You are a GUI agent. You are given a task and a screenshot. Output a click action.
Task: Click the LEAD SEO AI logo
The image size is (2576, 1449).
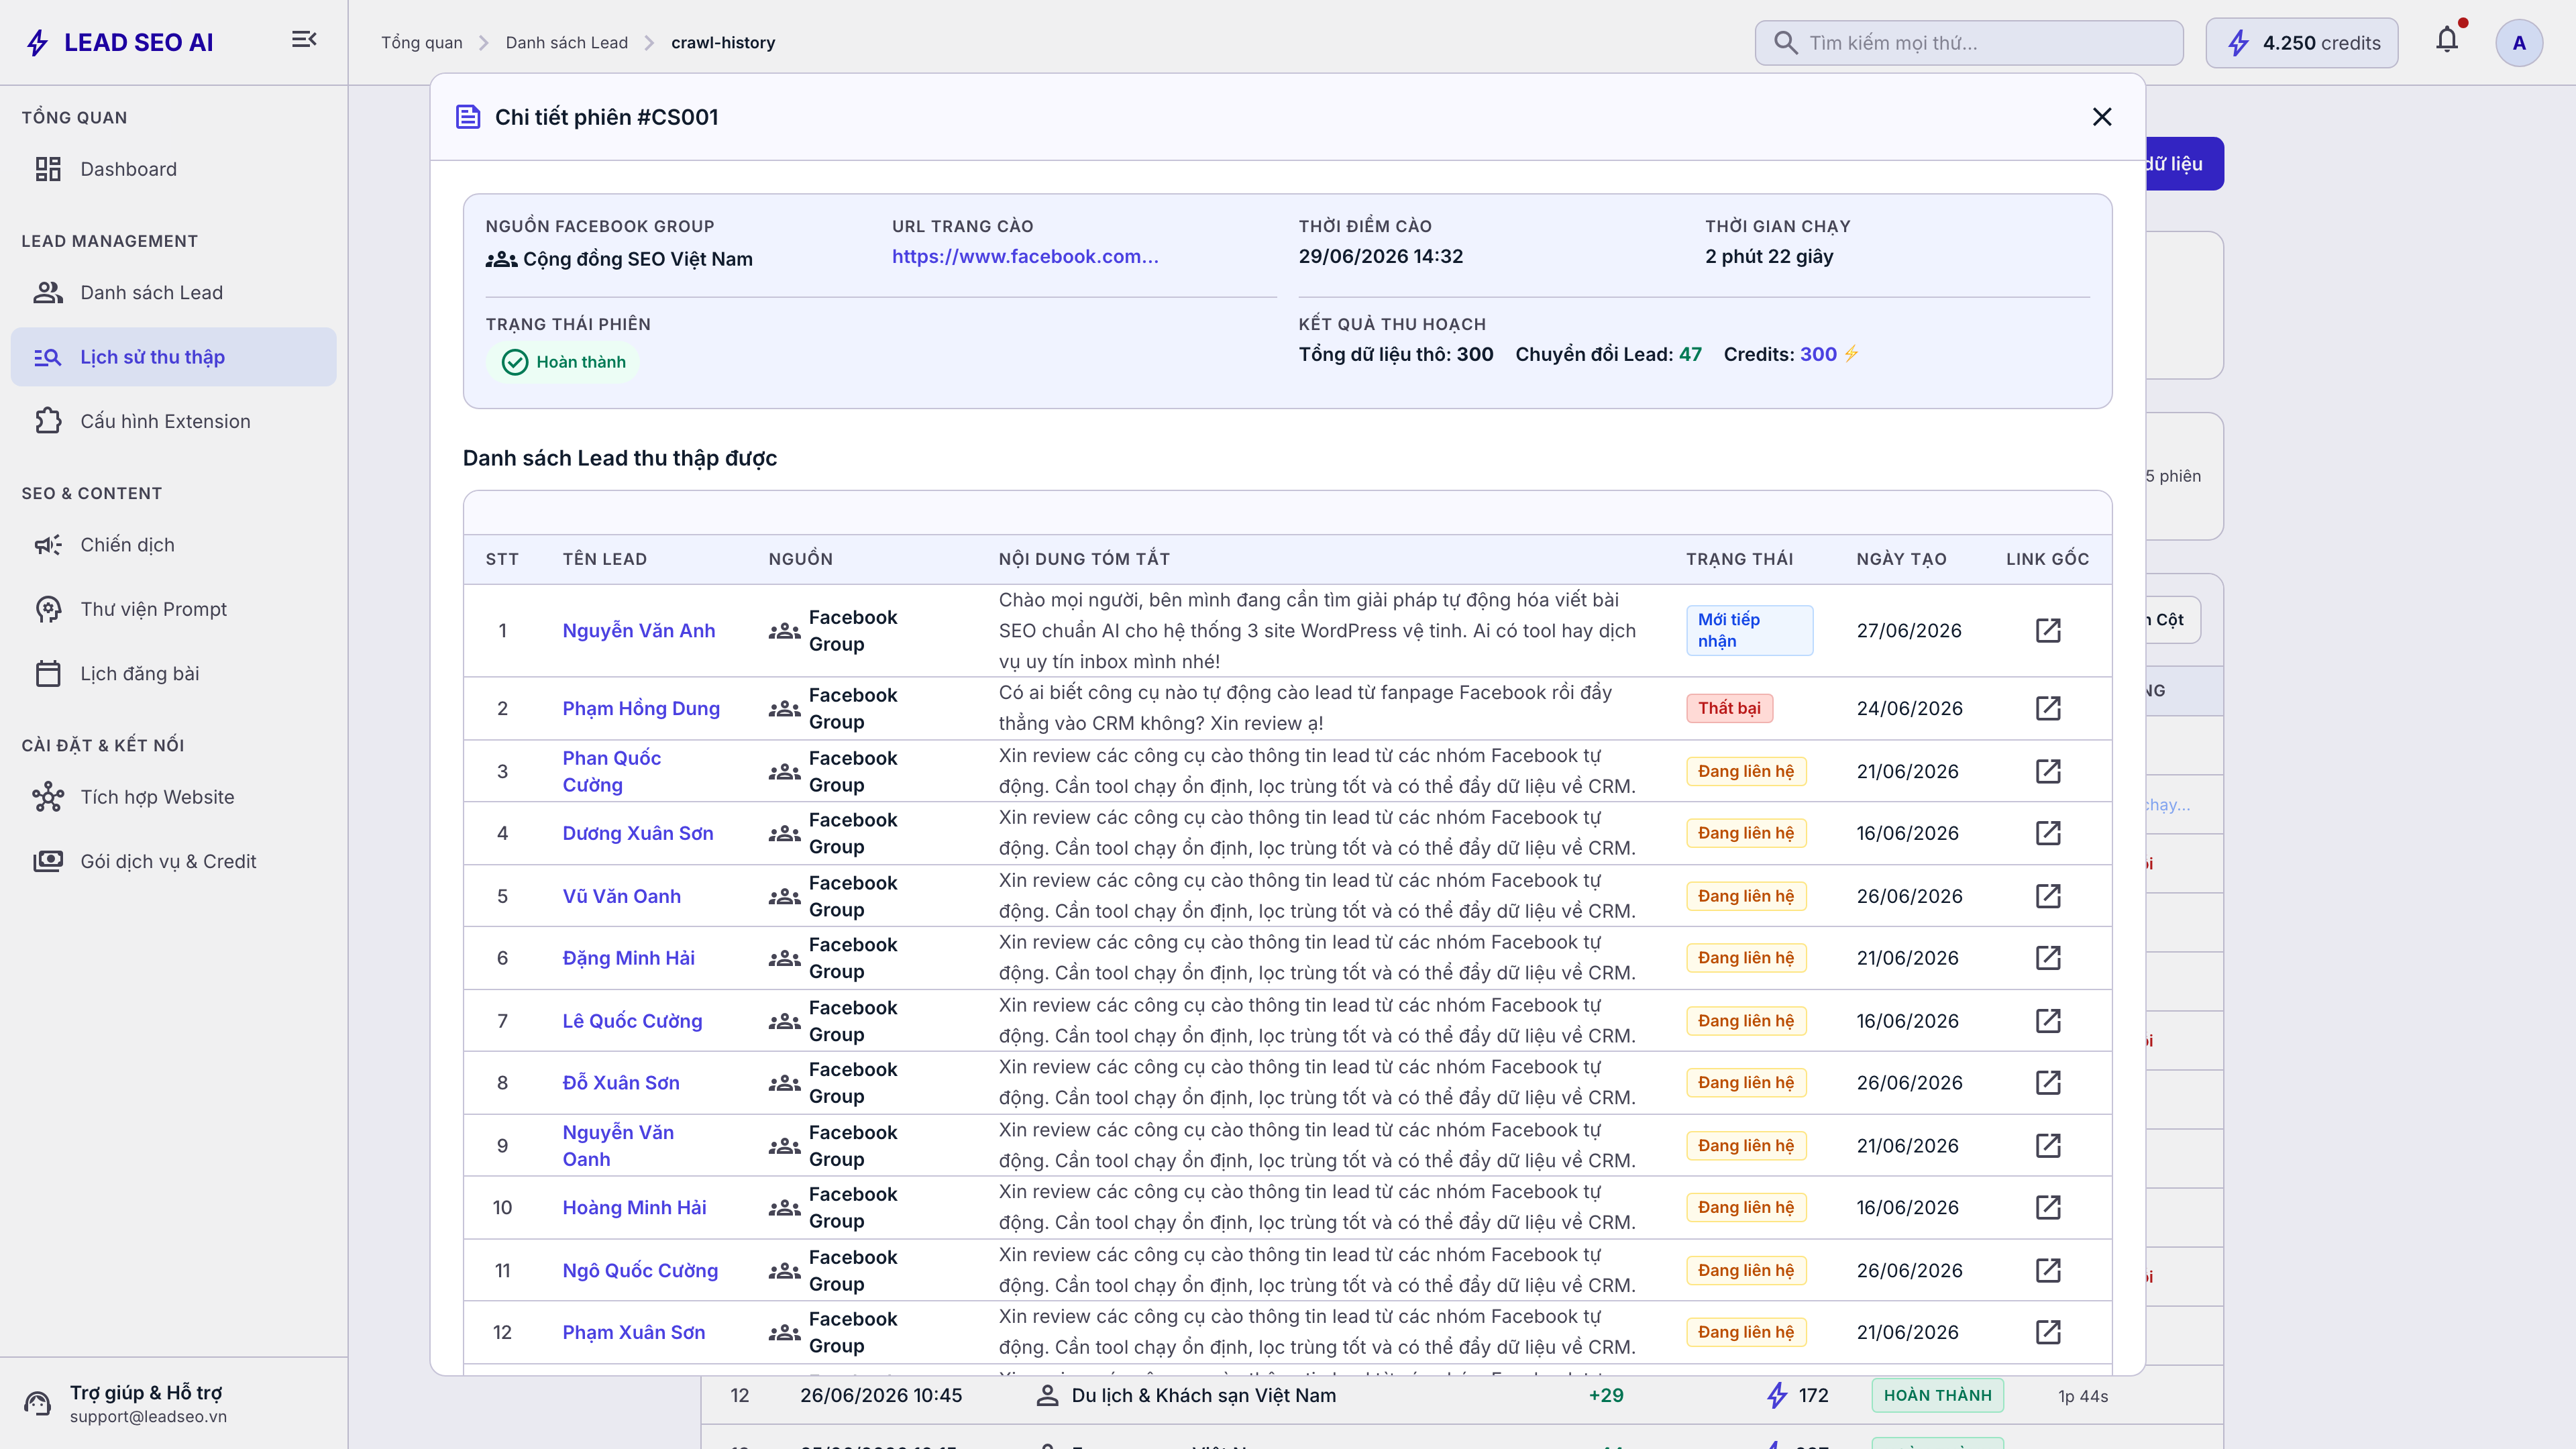(120, 42)
